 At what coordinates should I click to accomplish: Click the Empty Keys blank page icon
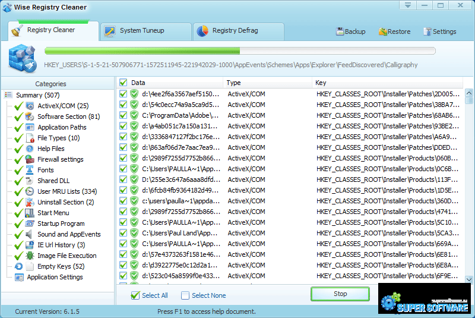(30, 266)
